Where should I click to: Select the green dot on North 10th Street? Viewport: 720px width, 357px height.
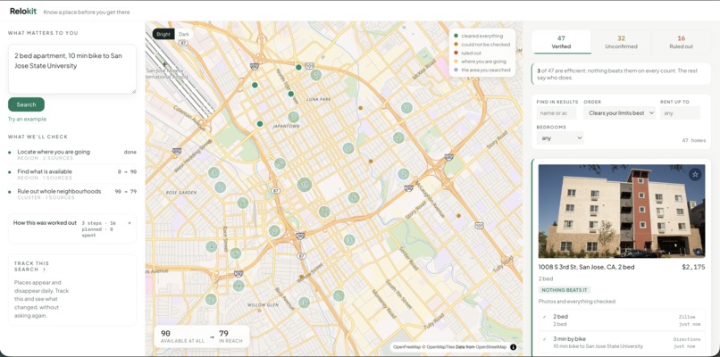[x=290, y=94]
